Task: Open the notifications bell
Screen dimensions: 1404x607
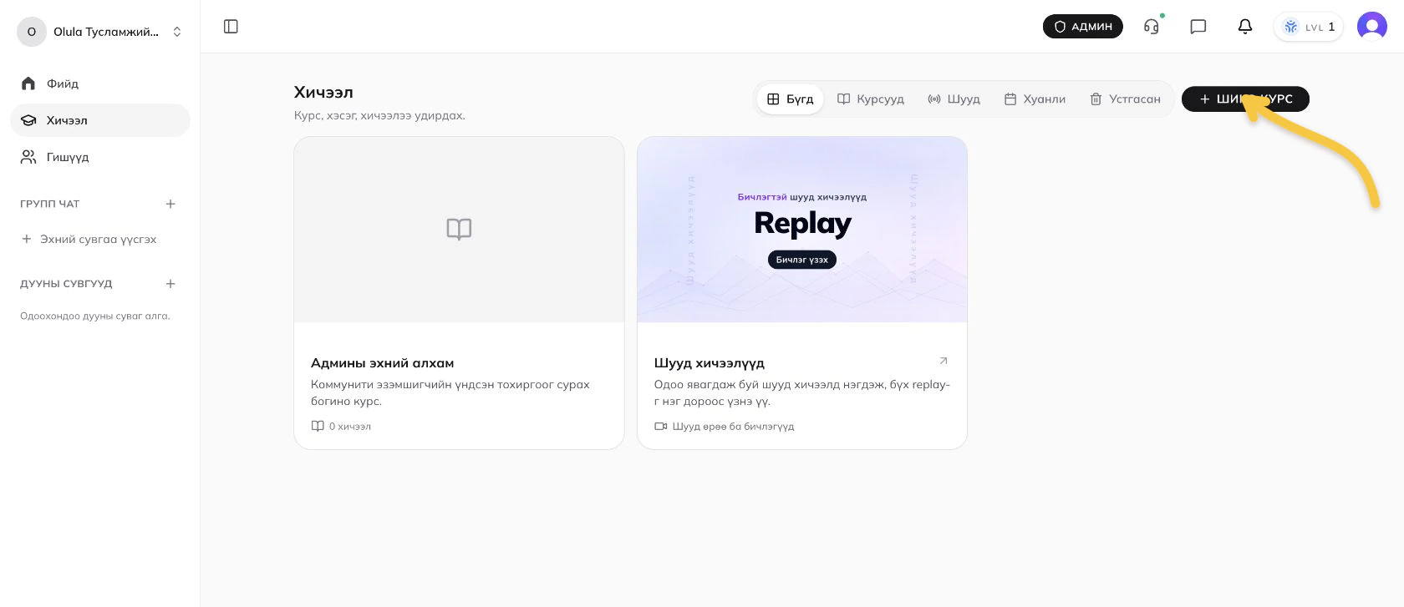Action: 1245,27
